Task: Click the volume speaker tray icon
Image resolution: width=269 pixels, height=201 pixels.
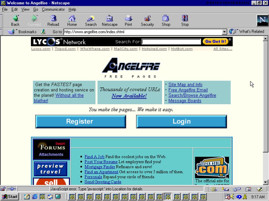Action: pyautogui.click(x=233, y=197)
